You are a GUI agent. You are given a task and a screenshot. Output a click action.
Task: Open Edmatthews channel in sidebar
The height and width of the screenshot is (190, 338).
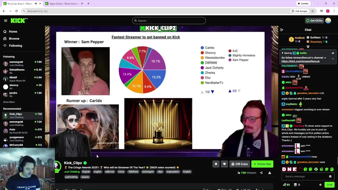click(22, 71)
